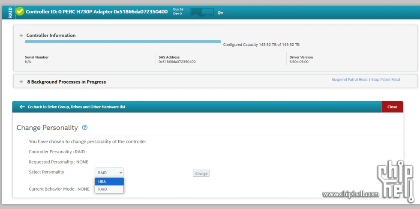Expand 8 Background Processes in Progress

(21, 82)
